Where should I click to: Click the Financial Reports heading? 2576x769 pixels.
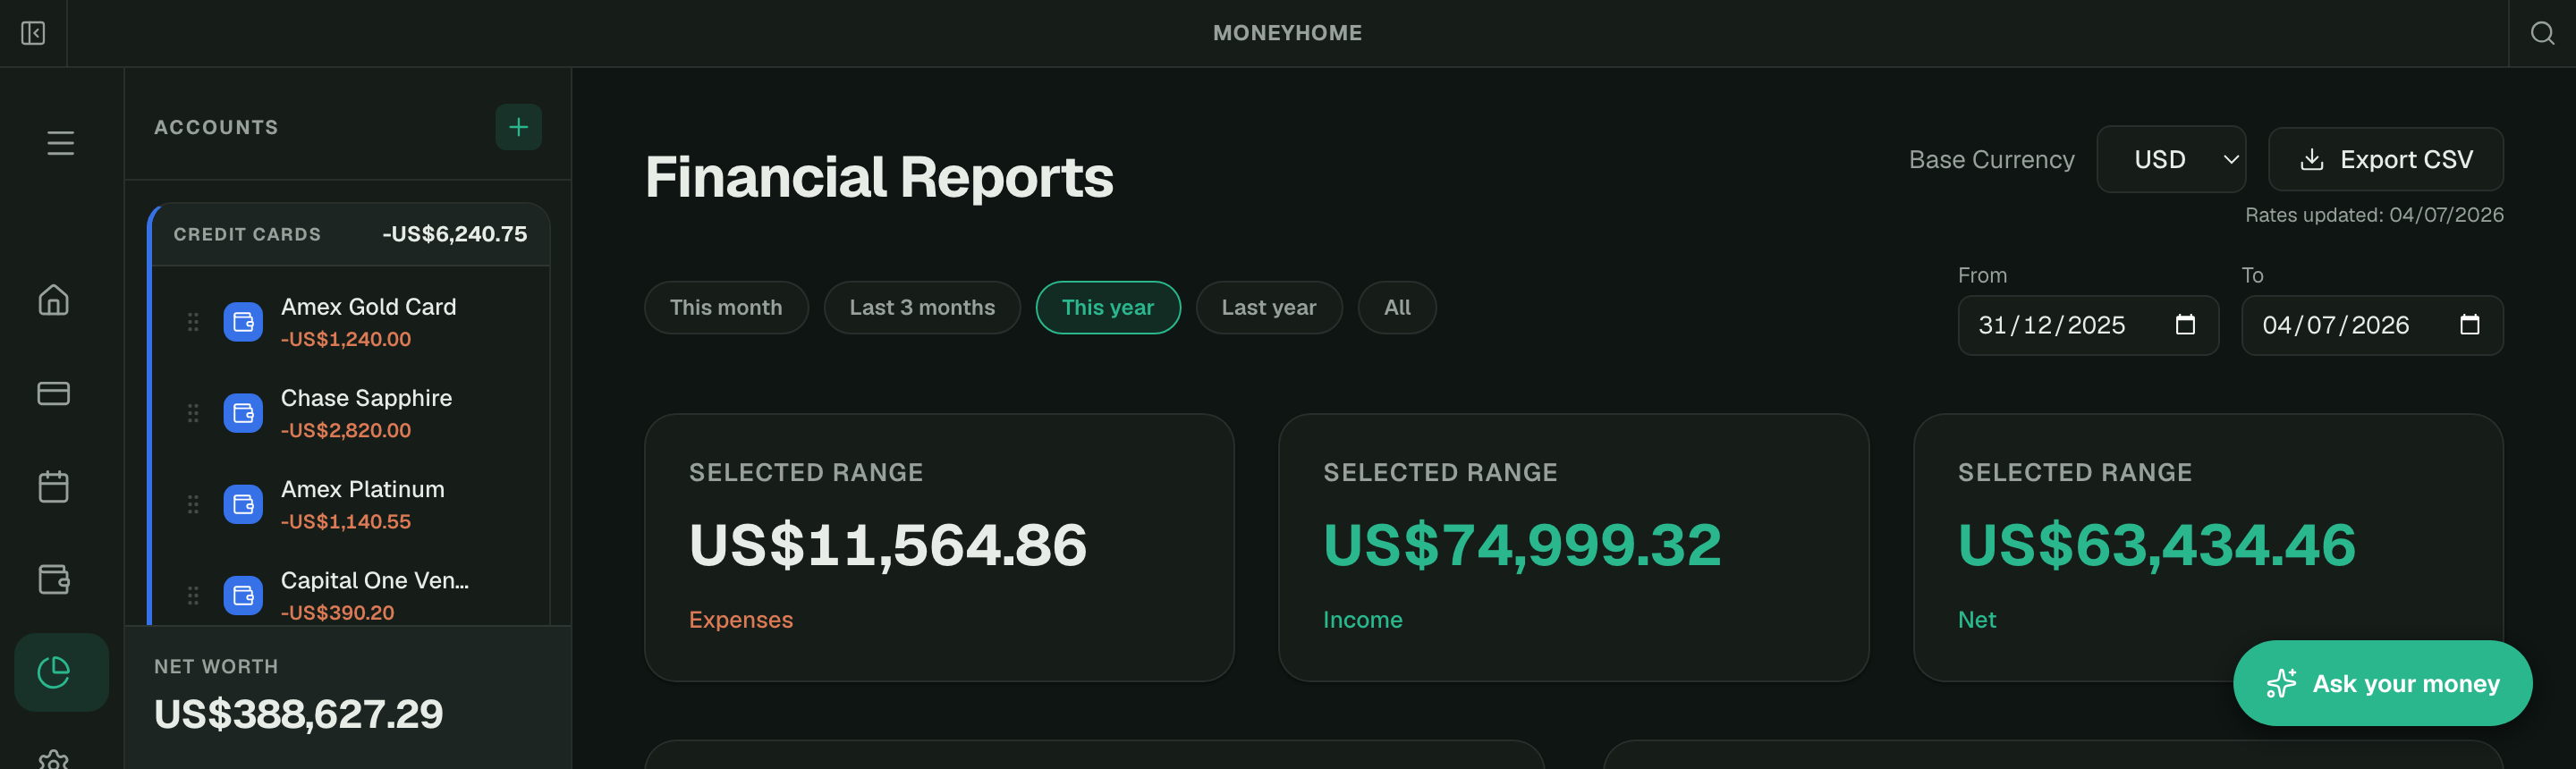coord(879,177)
